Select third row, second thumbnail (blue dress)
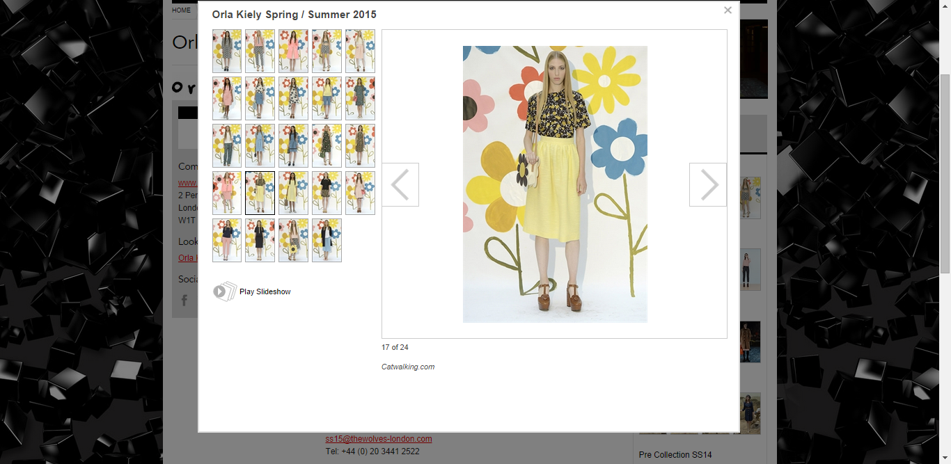Screen dimensions: 951x464 point(260,145)
